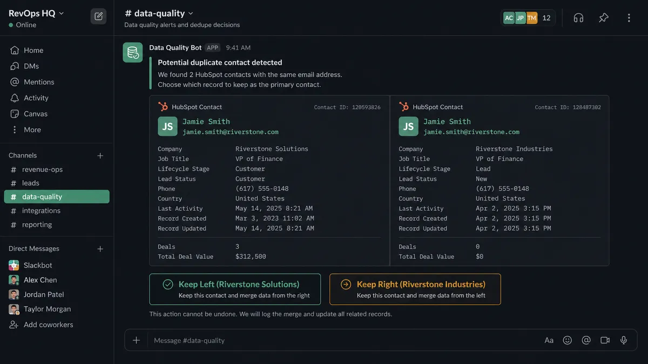Click the Riverstone Industries company value
648x364 pixels.
click(x=514, y=149)
